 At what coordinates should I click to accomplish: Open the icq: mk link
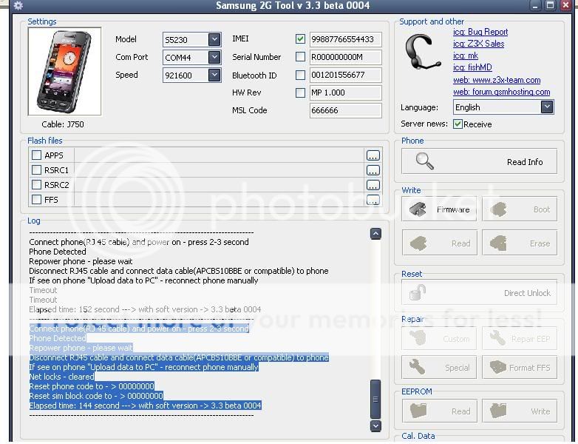[465, 55]
